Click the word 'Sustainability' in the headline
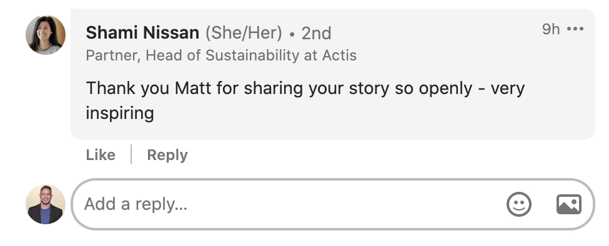Image resolution: width=609 pixels, height=246 pixels. [252, 55]
